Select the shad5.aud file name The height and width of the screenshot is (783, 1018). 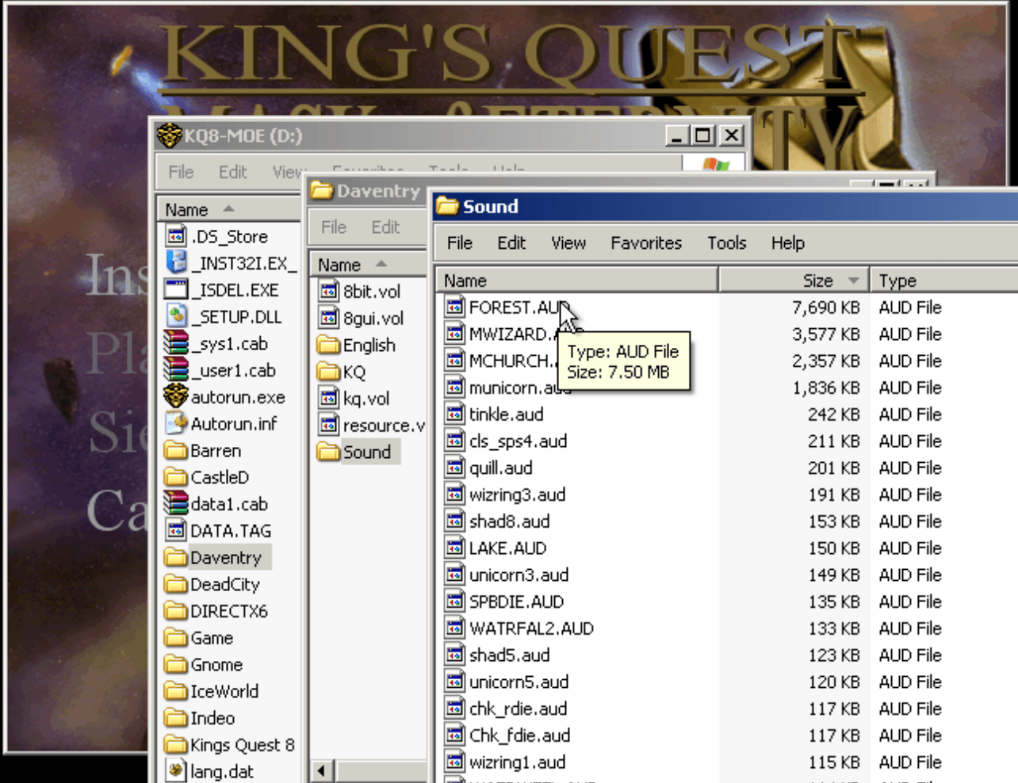pos(509,655)
